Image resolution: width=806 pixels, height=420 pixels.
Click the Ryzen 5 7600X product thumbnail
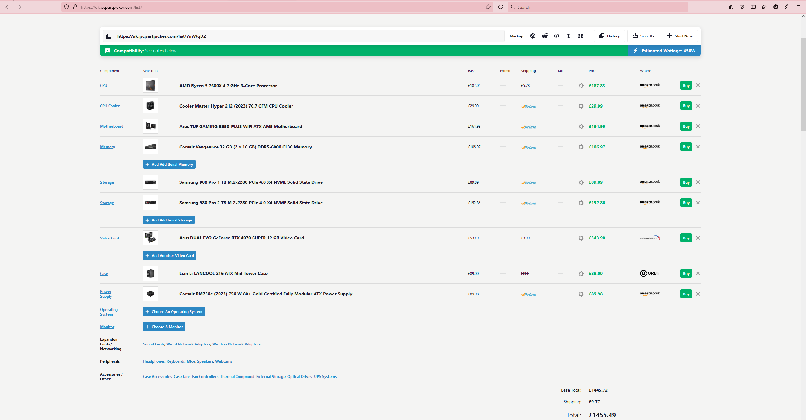click(150, 86)
